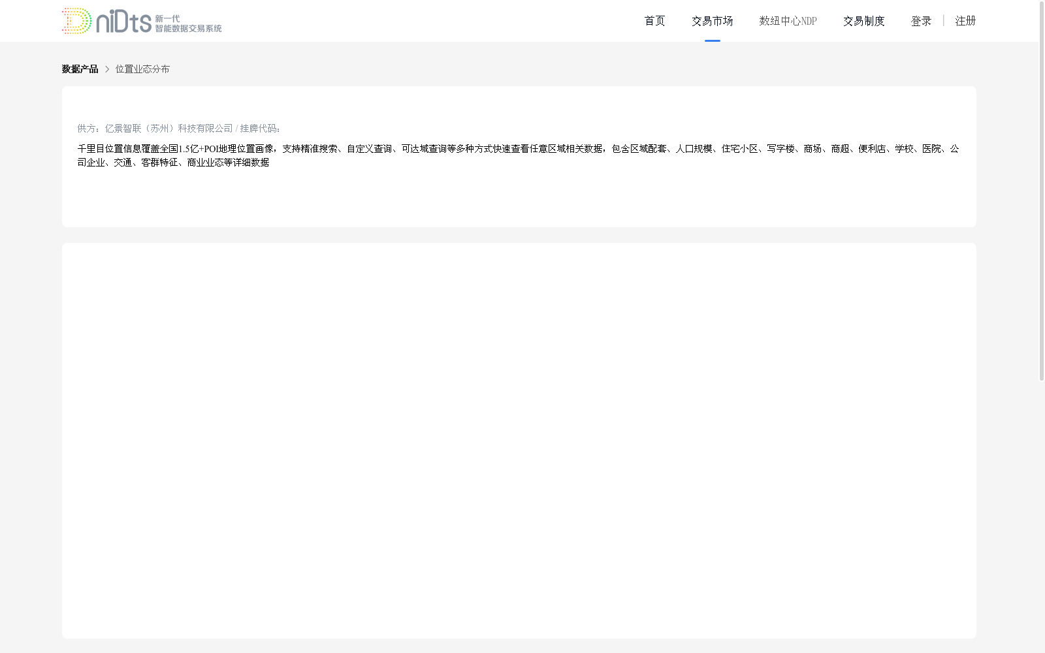Image resolution: width=1045 pixels, height=653 pixels.
Task: Click the vertical page scrollbar
Action: click(1042, 191)
